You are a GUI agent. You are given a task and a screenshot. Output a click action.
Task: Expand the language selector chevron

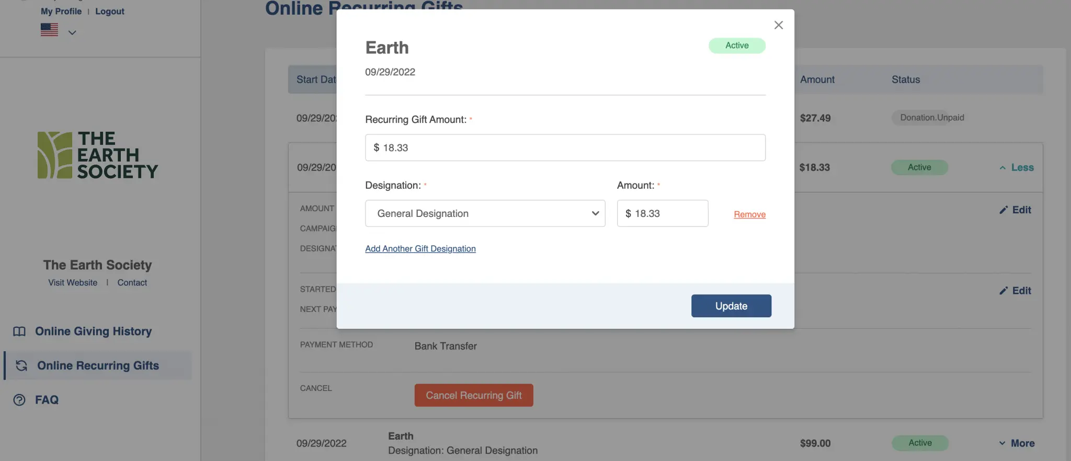pyautogui.click(x=72, y=32)
